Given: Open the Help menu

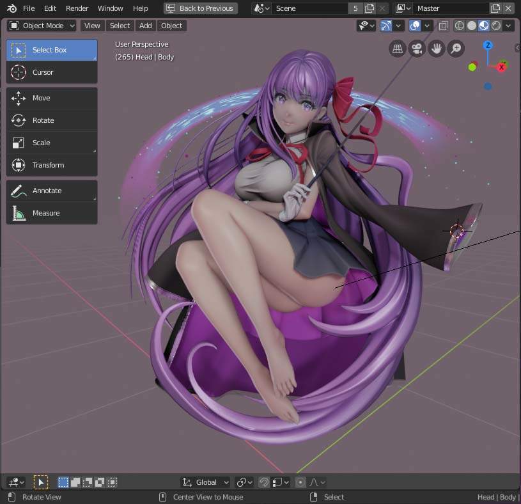Looking at the screenshot, I should [x=141, y=8].
